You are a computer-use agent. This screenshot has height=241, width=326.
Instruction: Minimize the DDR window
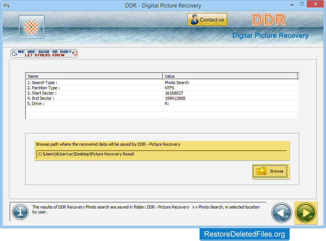(x=292, y=4)
